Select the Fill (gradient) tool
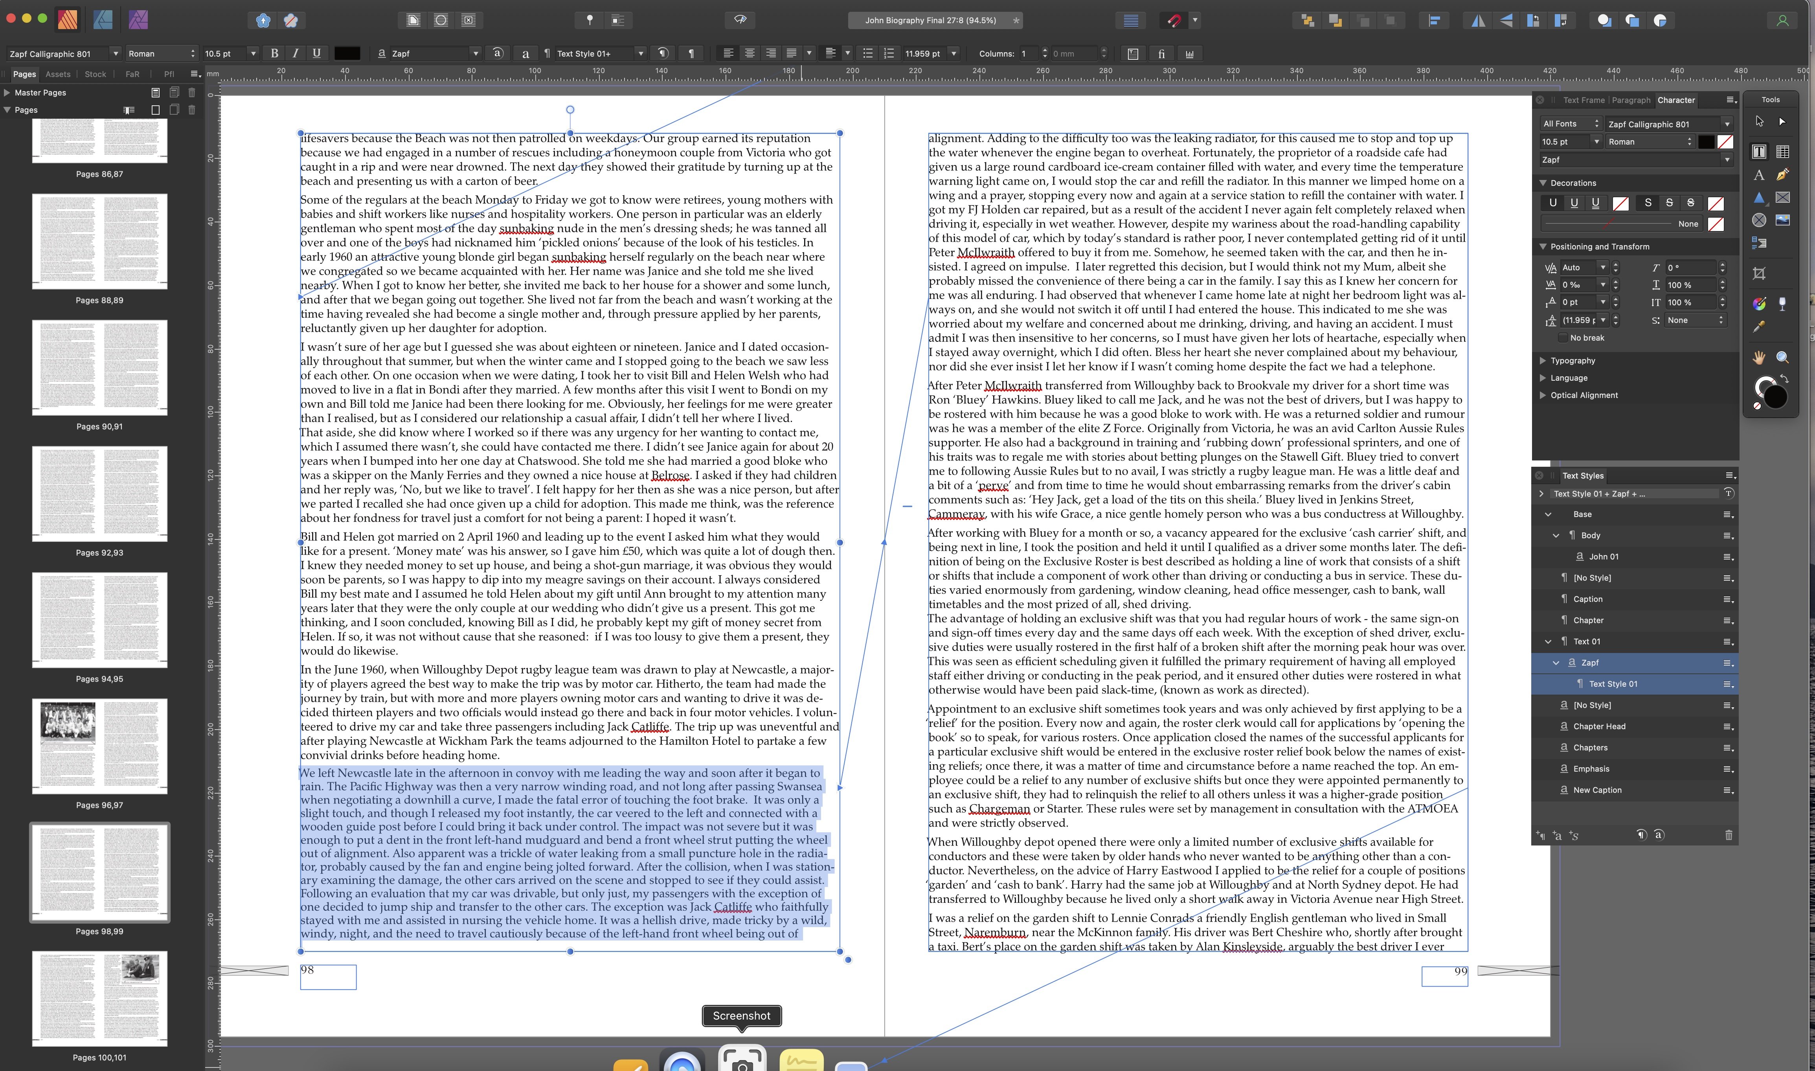This screenshot has height=1071, width=1815. [x=1759, y=304]
